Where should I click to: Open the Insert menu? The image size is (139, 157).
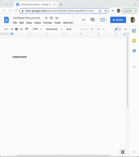38,23
